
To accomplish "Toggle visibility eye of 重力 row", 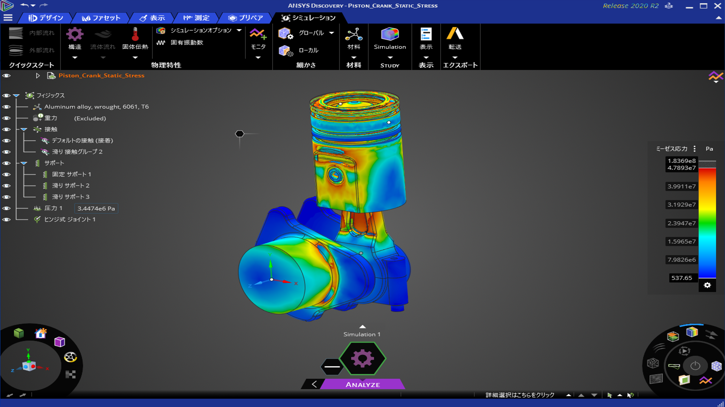I will tap(6, 119).
